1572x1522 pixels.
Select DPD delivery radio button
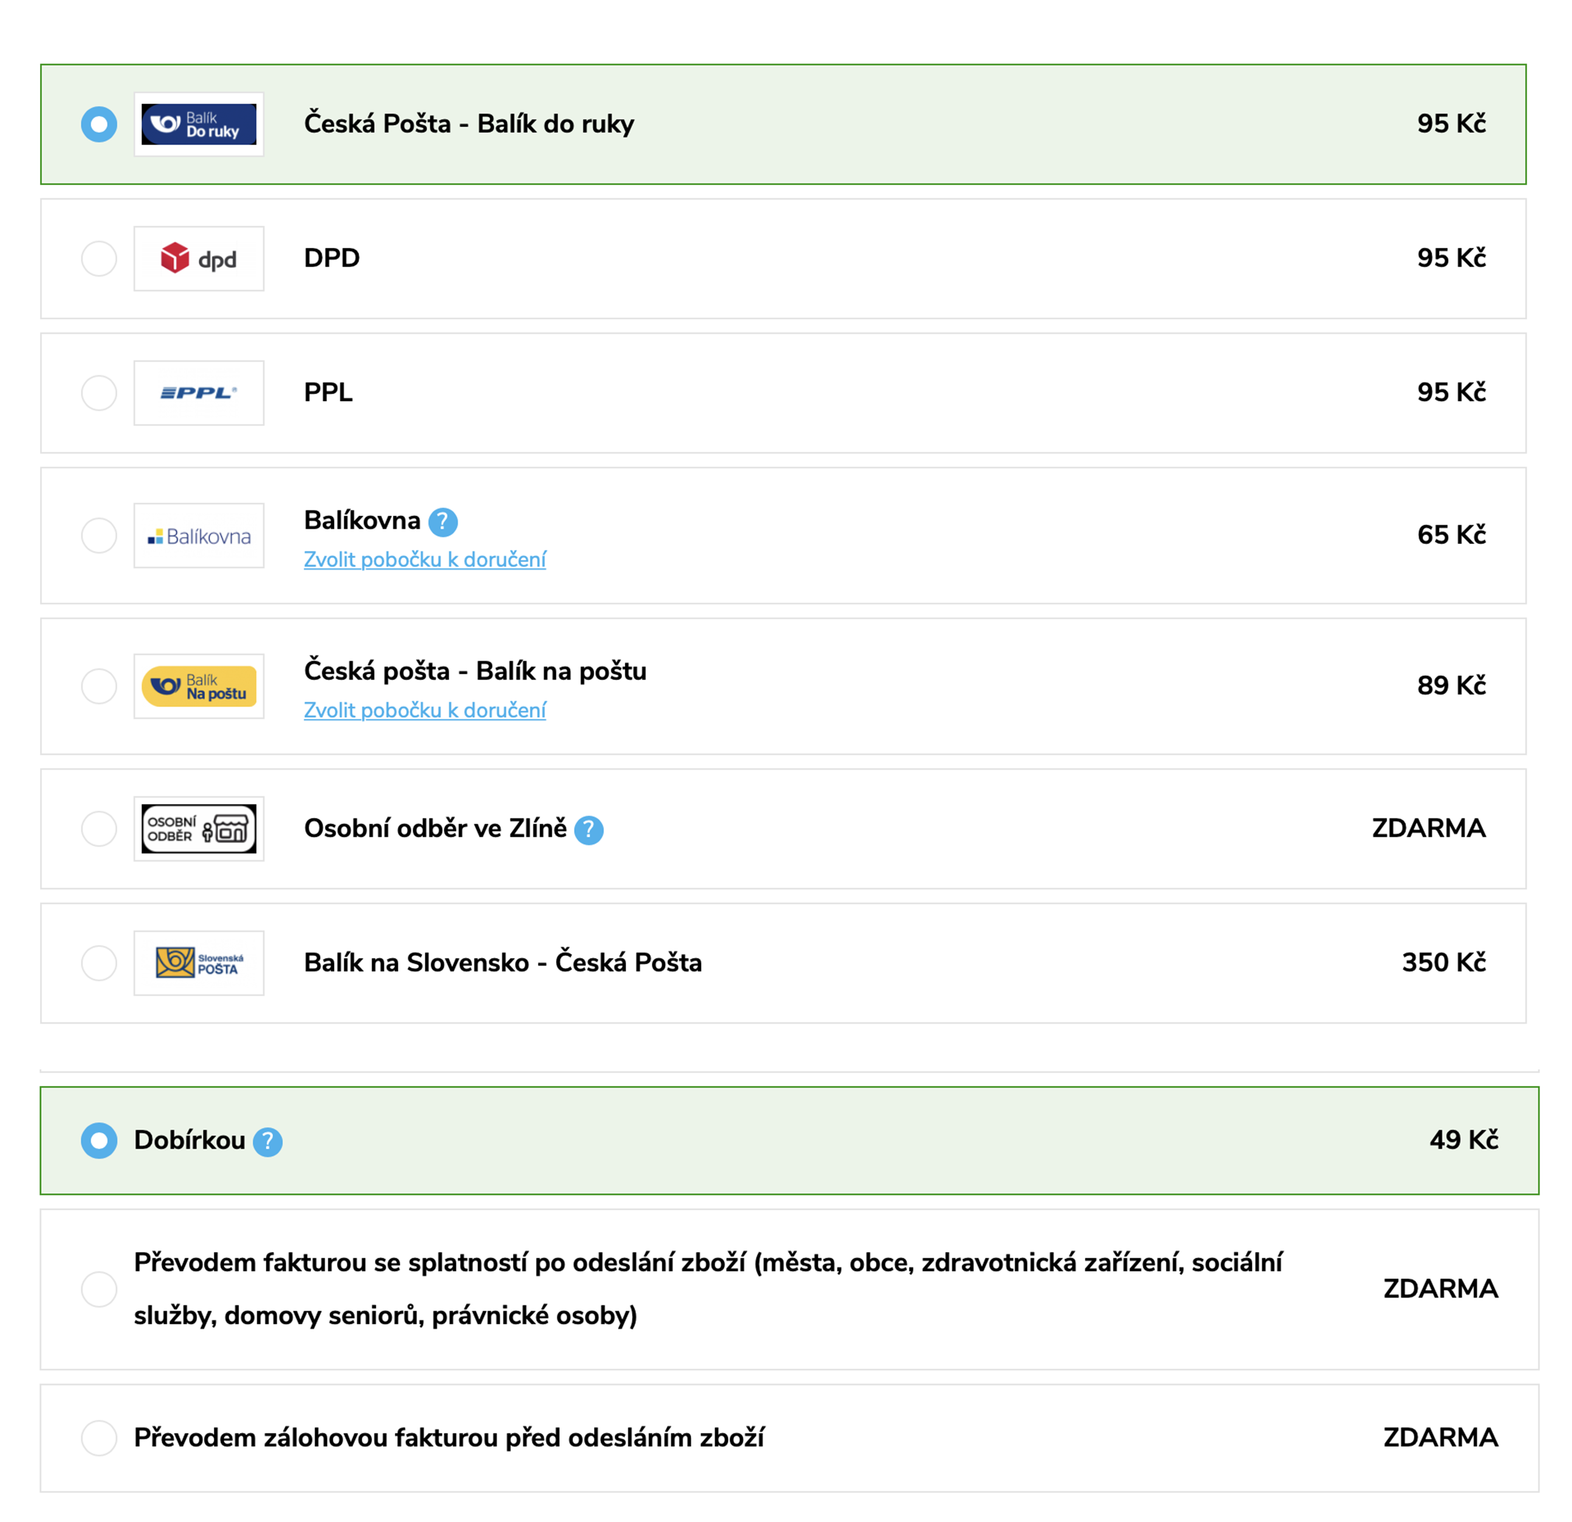click(100, 259)
